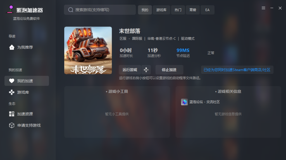
Task: Open the 热门 tab
Action: click(x=178, y=10)
